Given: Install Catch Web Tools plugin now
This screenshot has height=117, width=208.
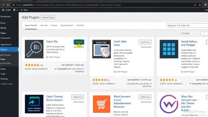Looking at the screenshot, I should point(145,42).
